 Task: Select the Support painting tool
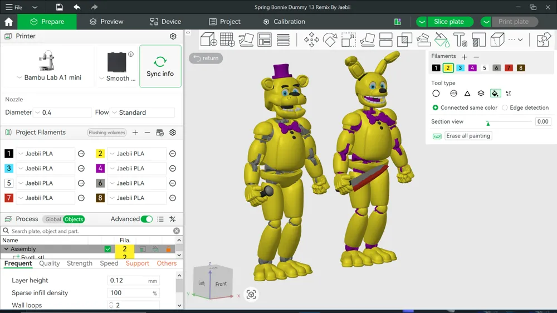coord(423,40)
